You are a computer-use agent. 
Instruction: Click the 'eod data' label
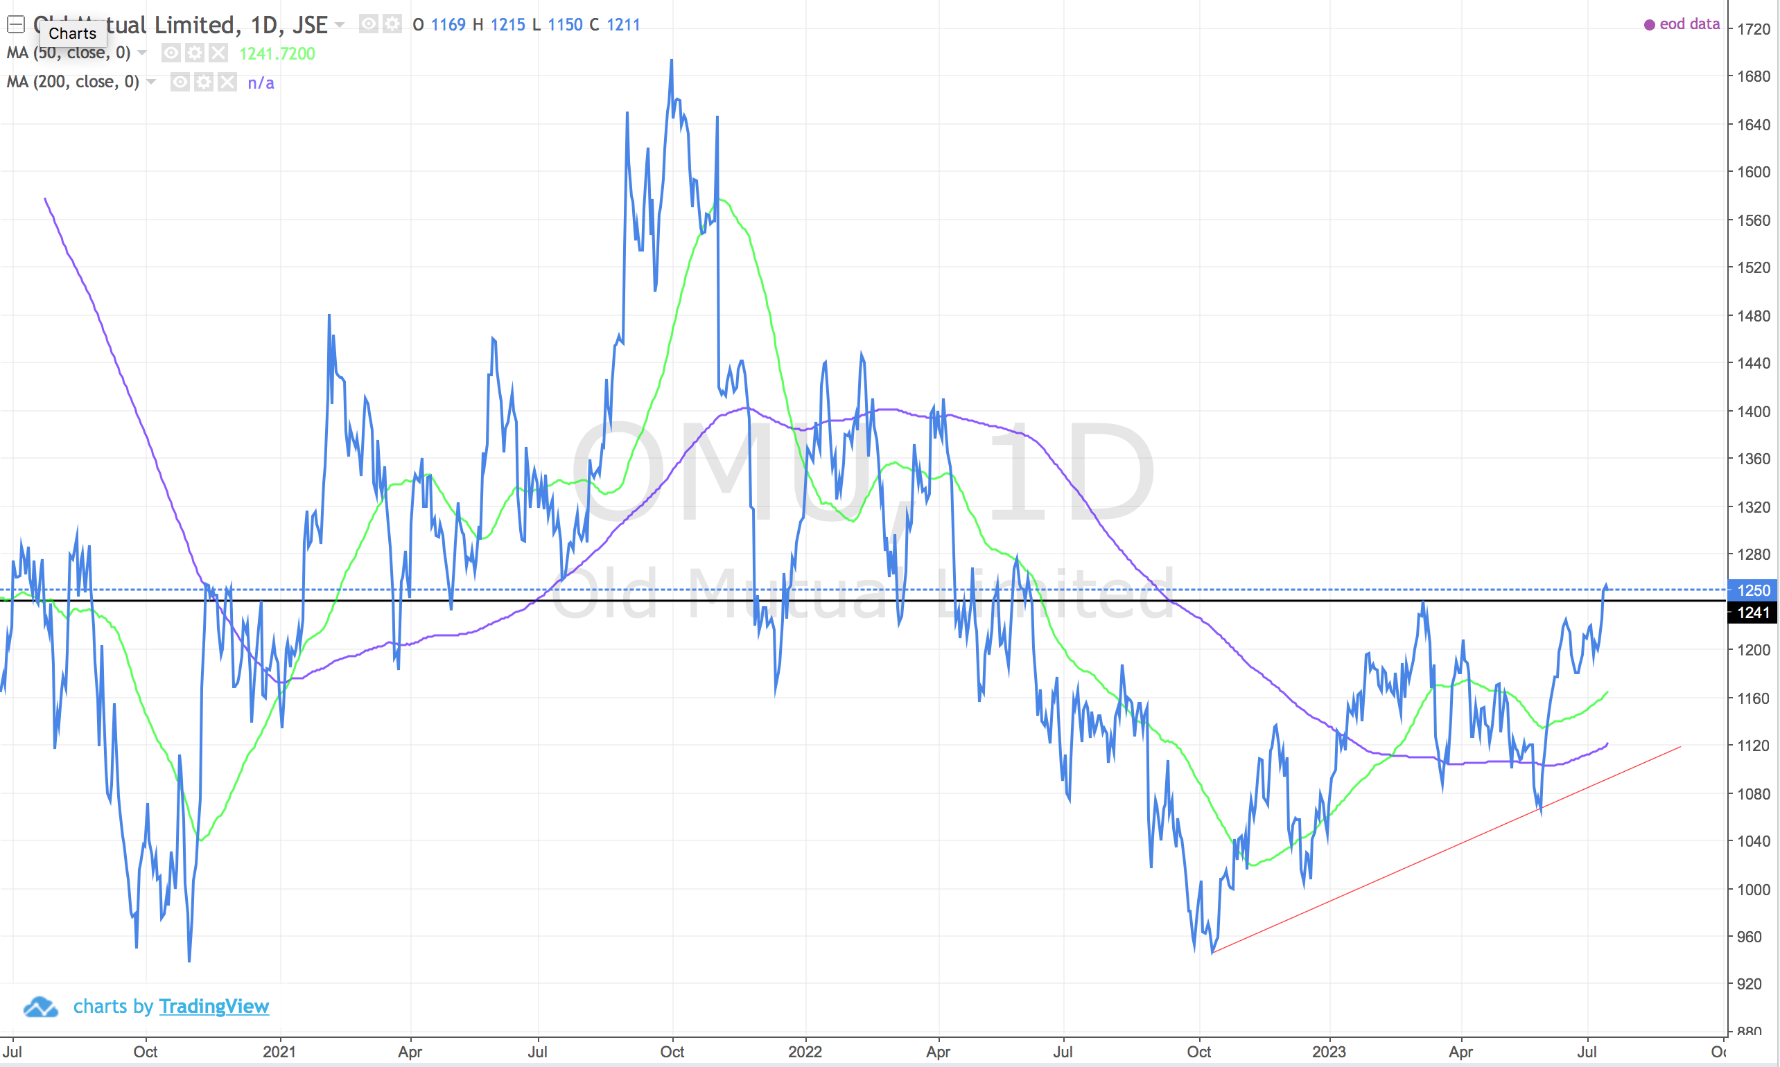[x=1689, y=24]
